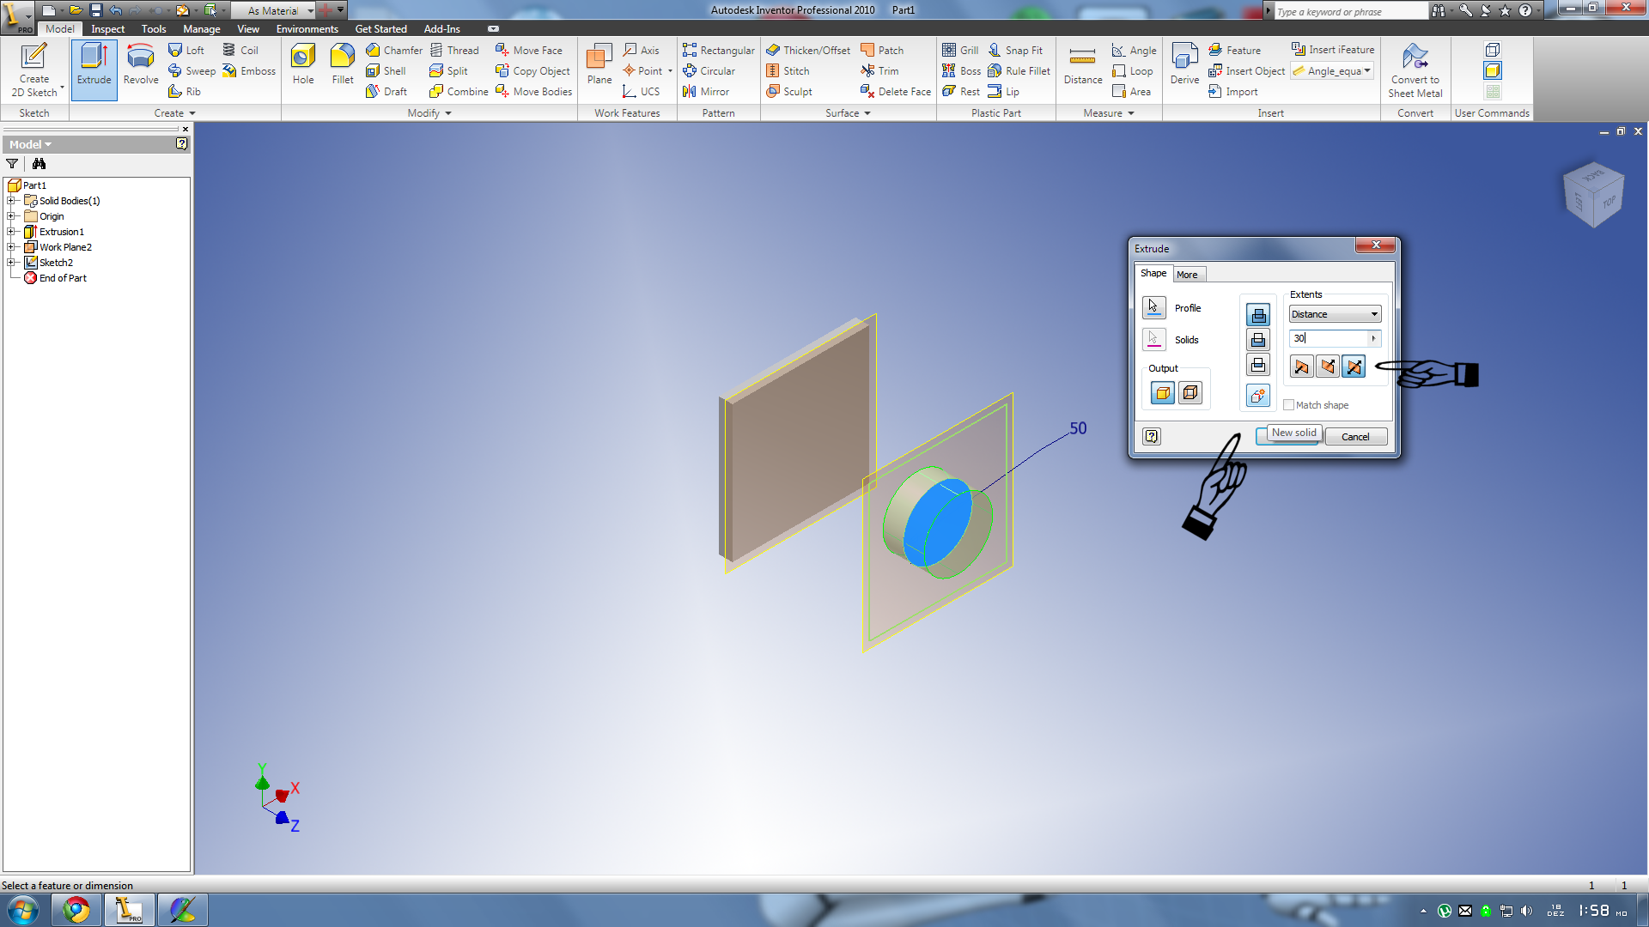
Task: Open the Distance extents dropdown
Action: [x=1335, y=314]
